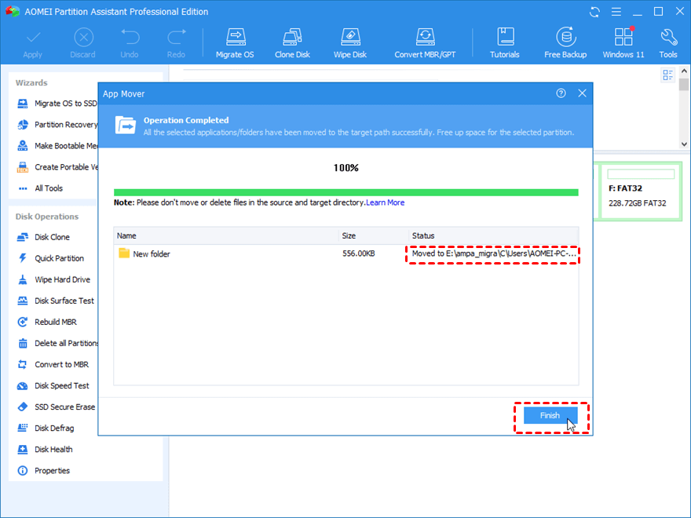
Task: Click the App Mover help question icon
Action: [561, 93]
